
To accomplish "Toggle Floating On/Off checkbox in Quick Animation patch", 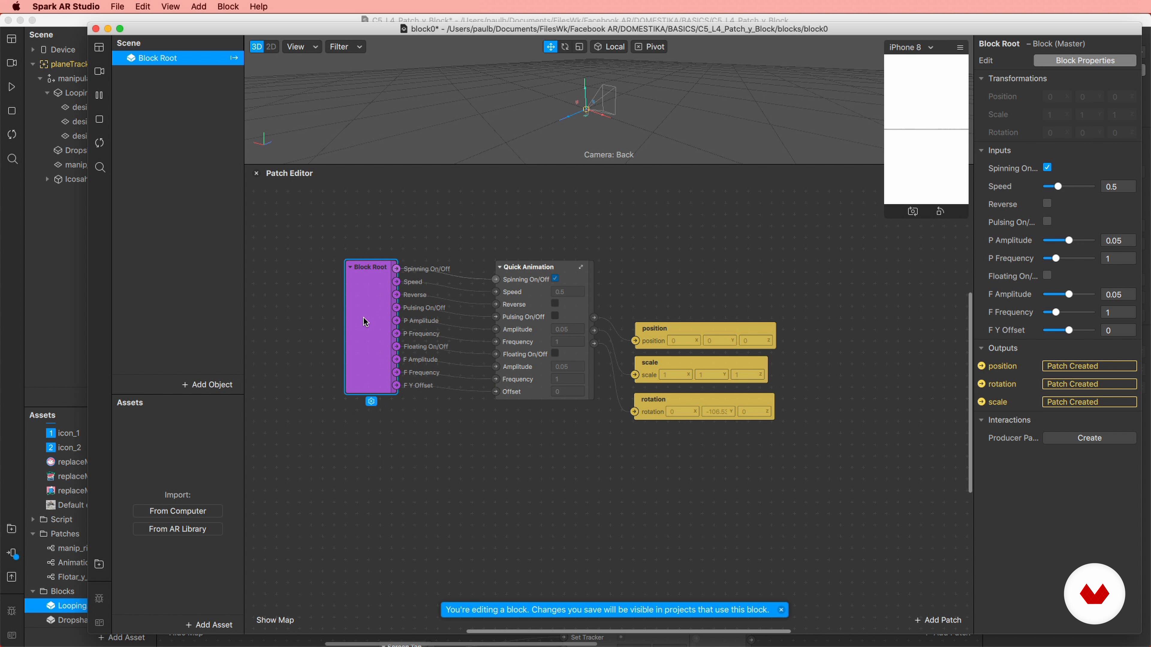I will point(555,354).
